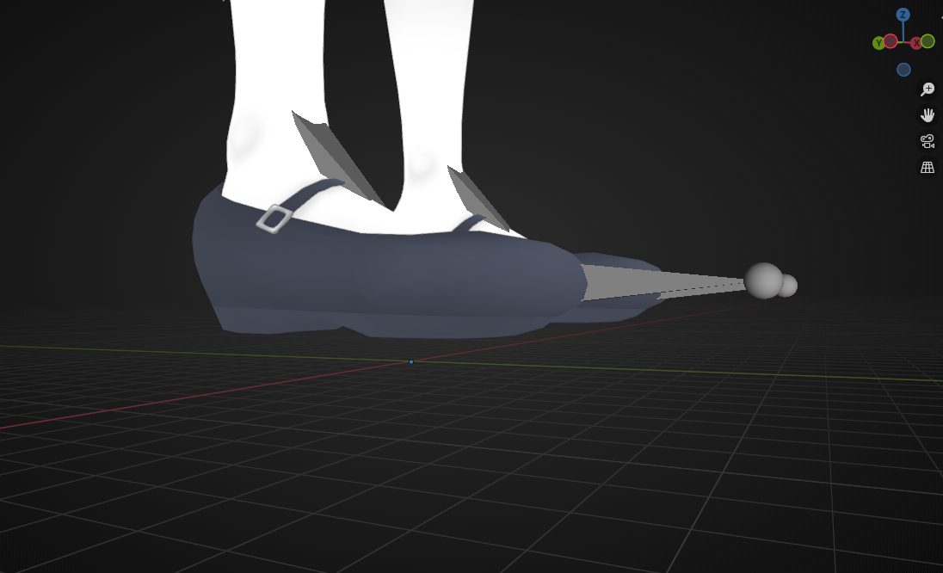Toggle perspective/orthographic grid icon

click(928, 167)
